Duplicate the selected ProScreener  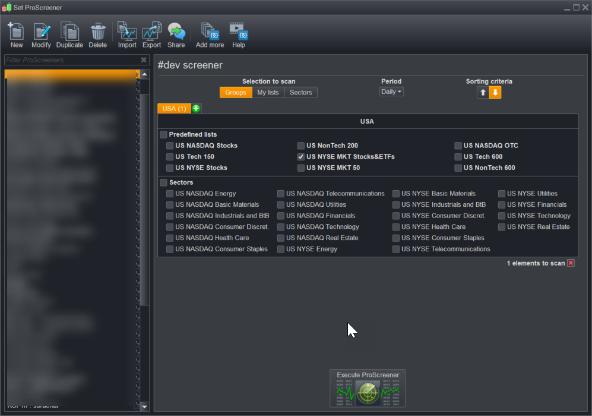(x=69, y=34)
